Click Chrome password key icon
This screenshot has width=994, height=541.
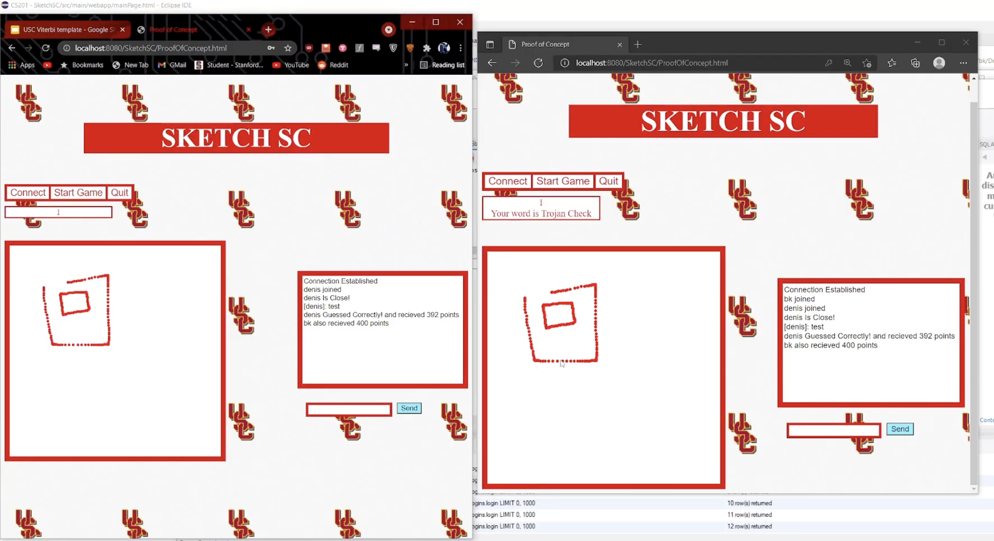pos(271,48)
